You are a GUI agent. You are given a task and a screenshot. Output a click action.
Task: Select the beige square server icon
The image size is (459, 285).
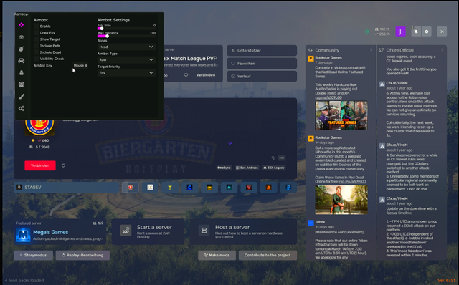(150, 188)
